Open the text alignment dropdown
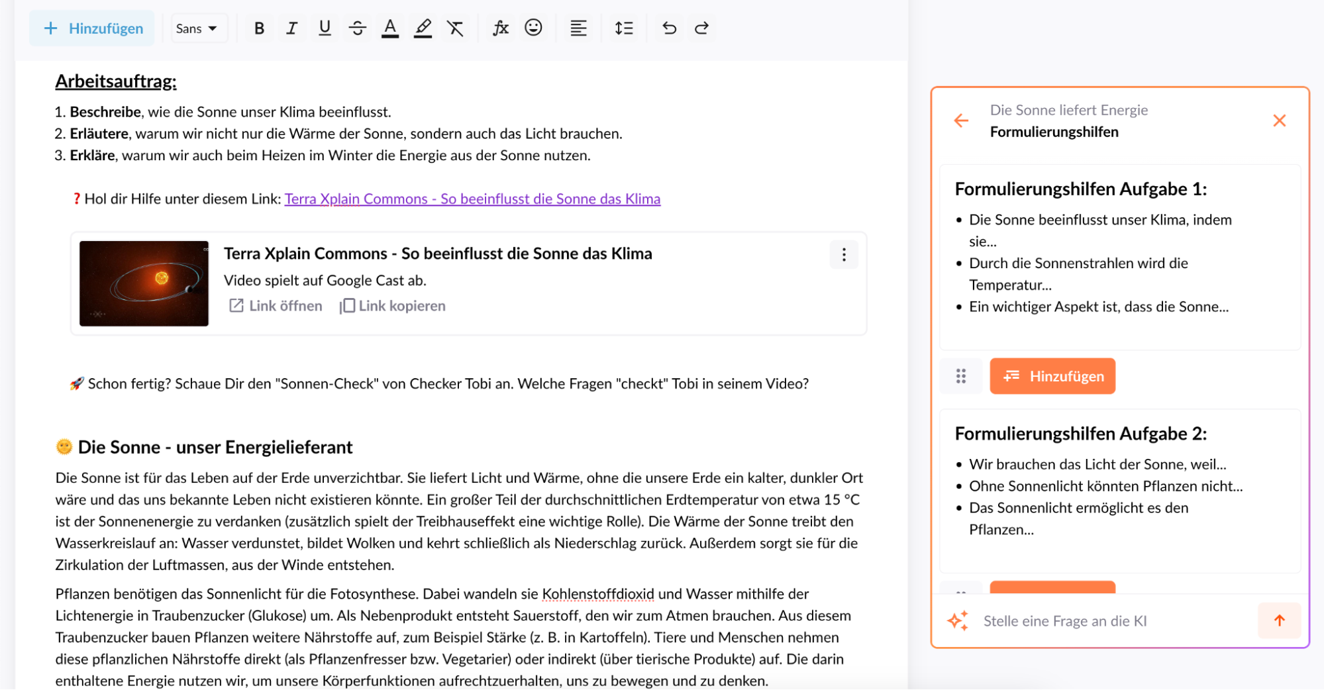Image resolution: width=1324 pixels, height=690 pixels. (x=578, y=28)
